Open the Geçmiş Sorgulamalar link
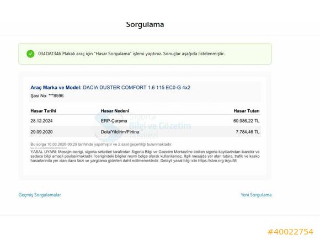This screenshot has height=240, width=320. tap(40, 195)
